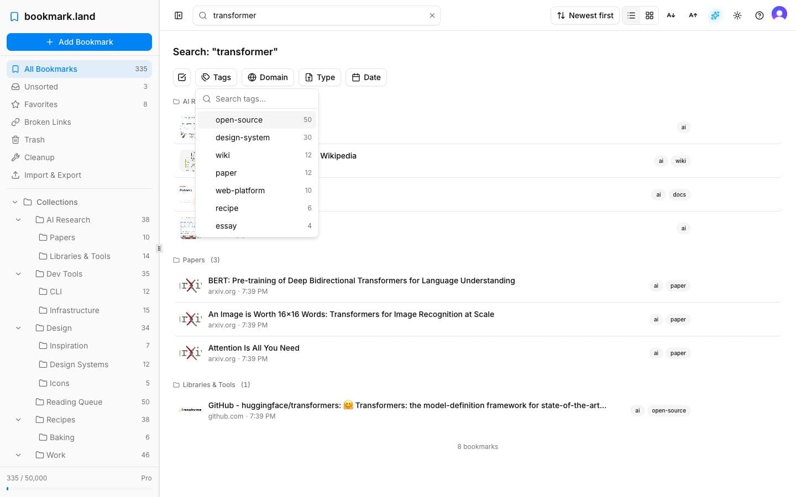
Task: Select the essay tag option
Action: tap(257, 226)
